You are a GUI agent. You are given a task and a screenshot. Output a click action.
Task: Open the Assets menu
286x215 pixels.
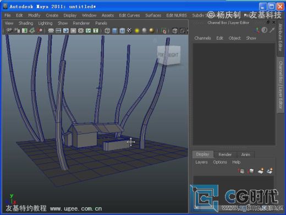(x=108, y=15)
